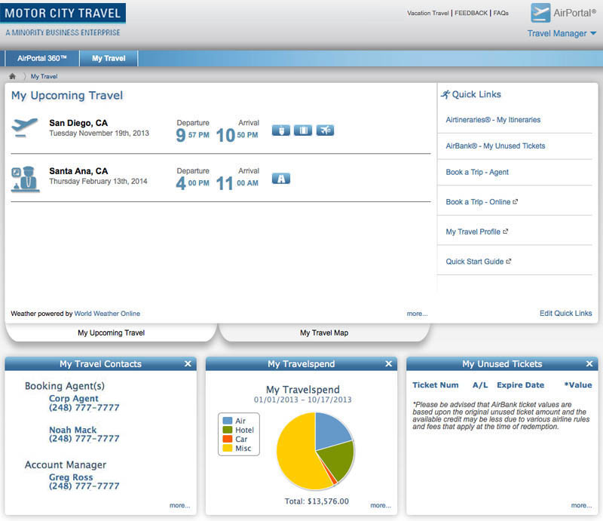Open the My Travel Profile link
The image size is (603, 521).
[x=473, y=231]
